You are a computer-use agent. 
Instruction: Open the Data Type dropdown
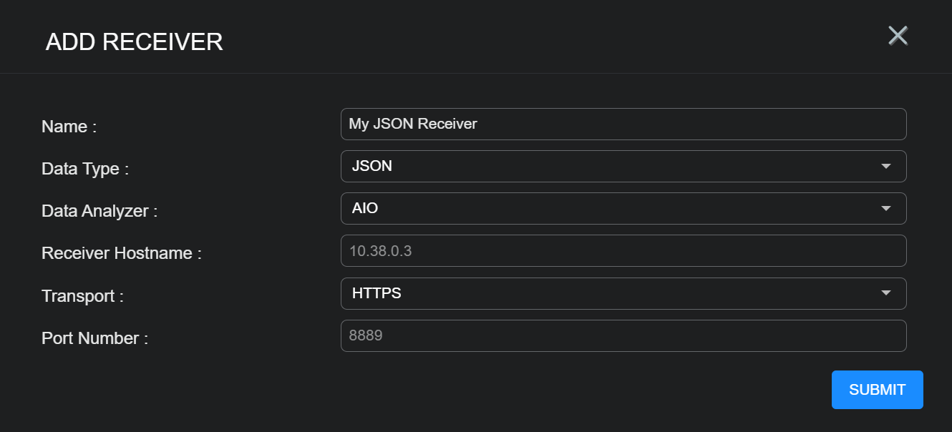tap(623, 166)
